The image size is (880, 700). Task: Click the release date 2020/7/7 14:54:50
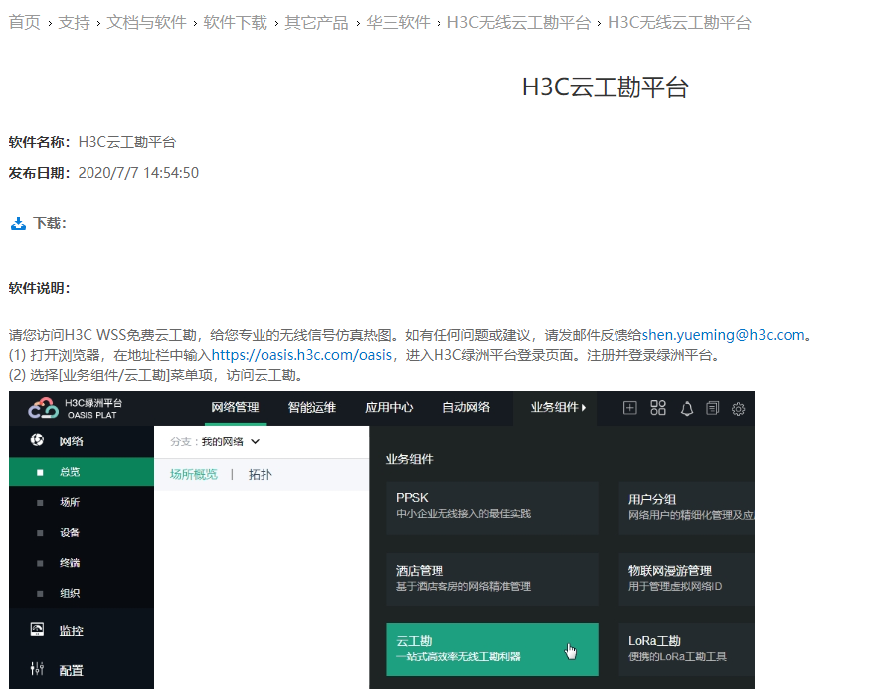[x=138, y=173]
